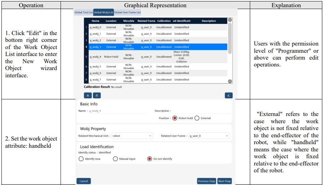Click the Description input field
The height and width of the screenshot is (185, 323).
pyautogui.click(x=201, y=111)
